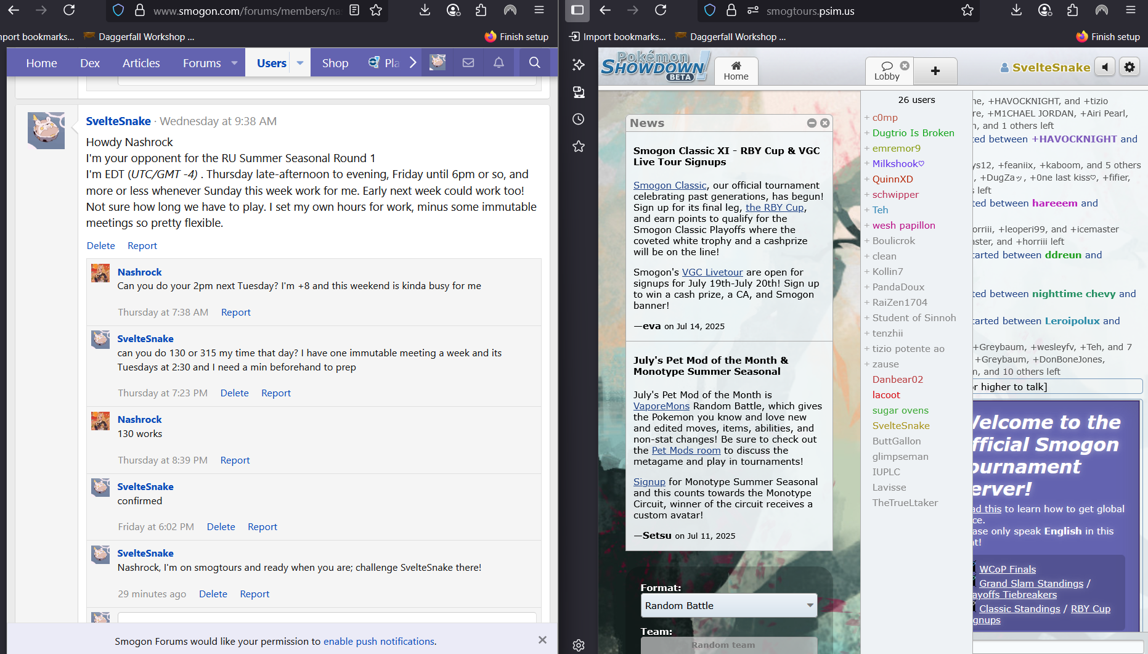Minimize the News panel

(x=812, y=123)
